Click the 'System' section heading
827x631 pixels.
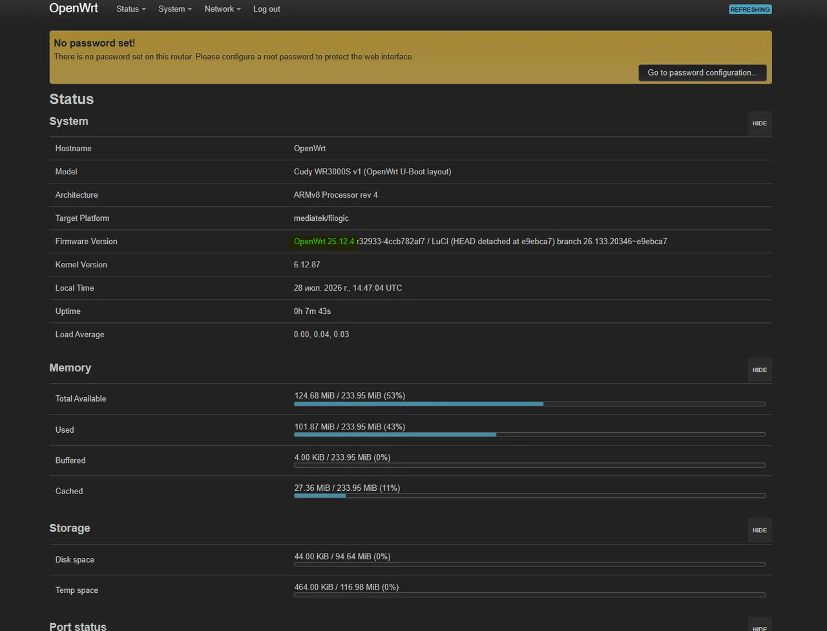coord(69,121)
